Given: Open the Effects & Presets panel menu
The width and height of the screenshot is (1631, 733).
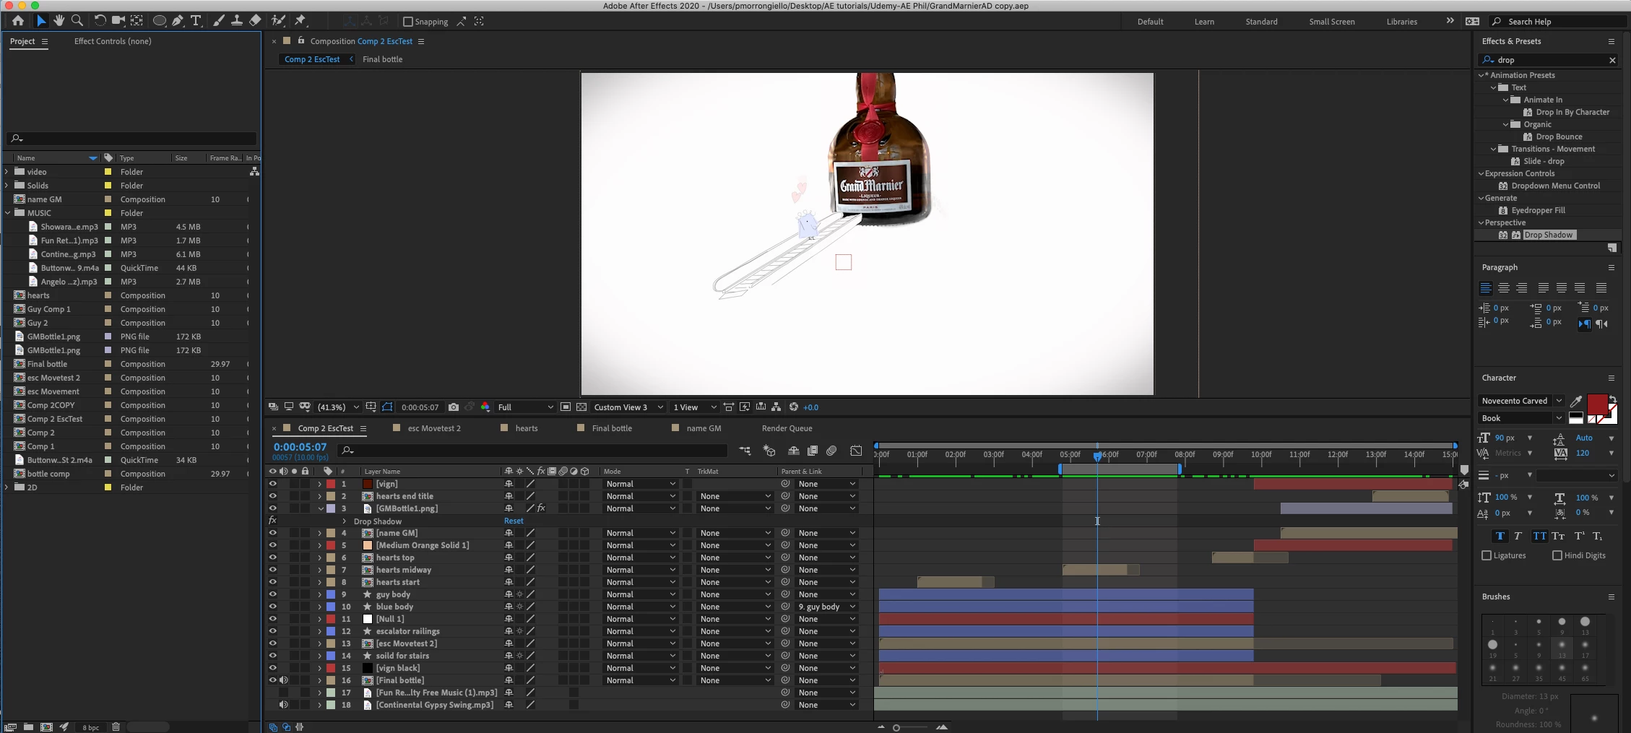Looking at the screenshot, I should 1611,41.
